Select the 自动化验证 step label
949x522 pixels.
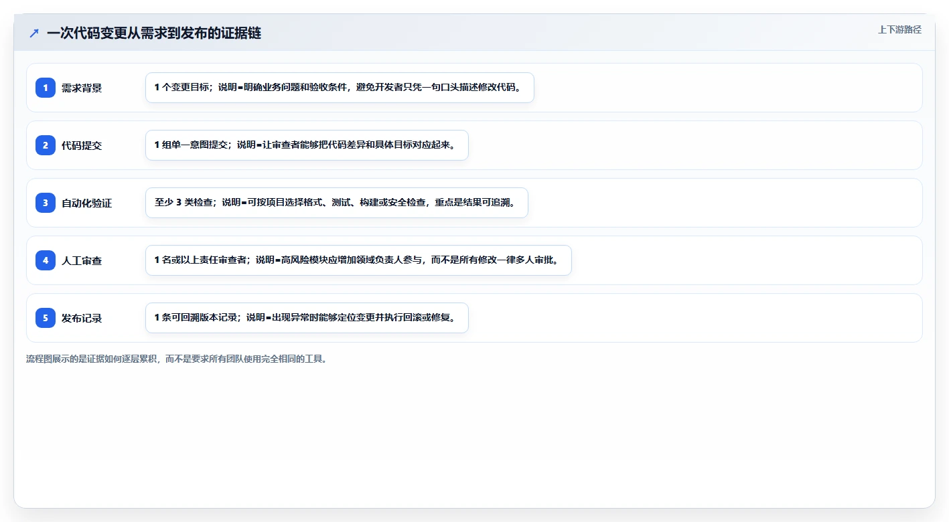coord(87,203)
